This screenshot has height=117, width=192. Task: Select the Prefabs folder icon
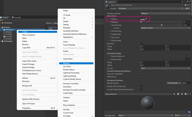click(4, 34)
